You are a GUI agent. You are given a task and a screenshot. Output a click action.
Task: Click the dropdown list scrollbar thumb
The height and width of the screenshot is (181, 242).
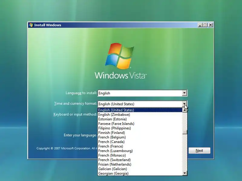(x=185, y=132)
